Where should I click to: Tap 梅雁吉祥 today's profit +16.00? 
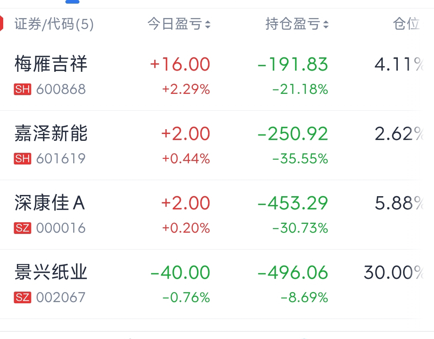[180, 65]
